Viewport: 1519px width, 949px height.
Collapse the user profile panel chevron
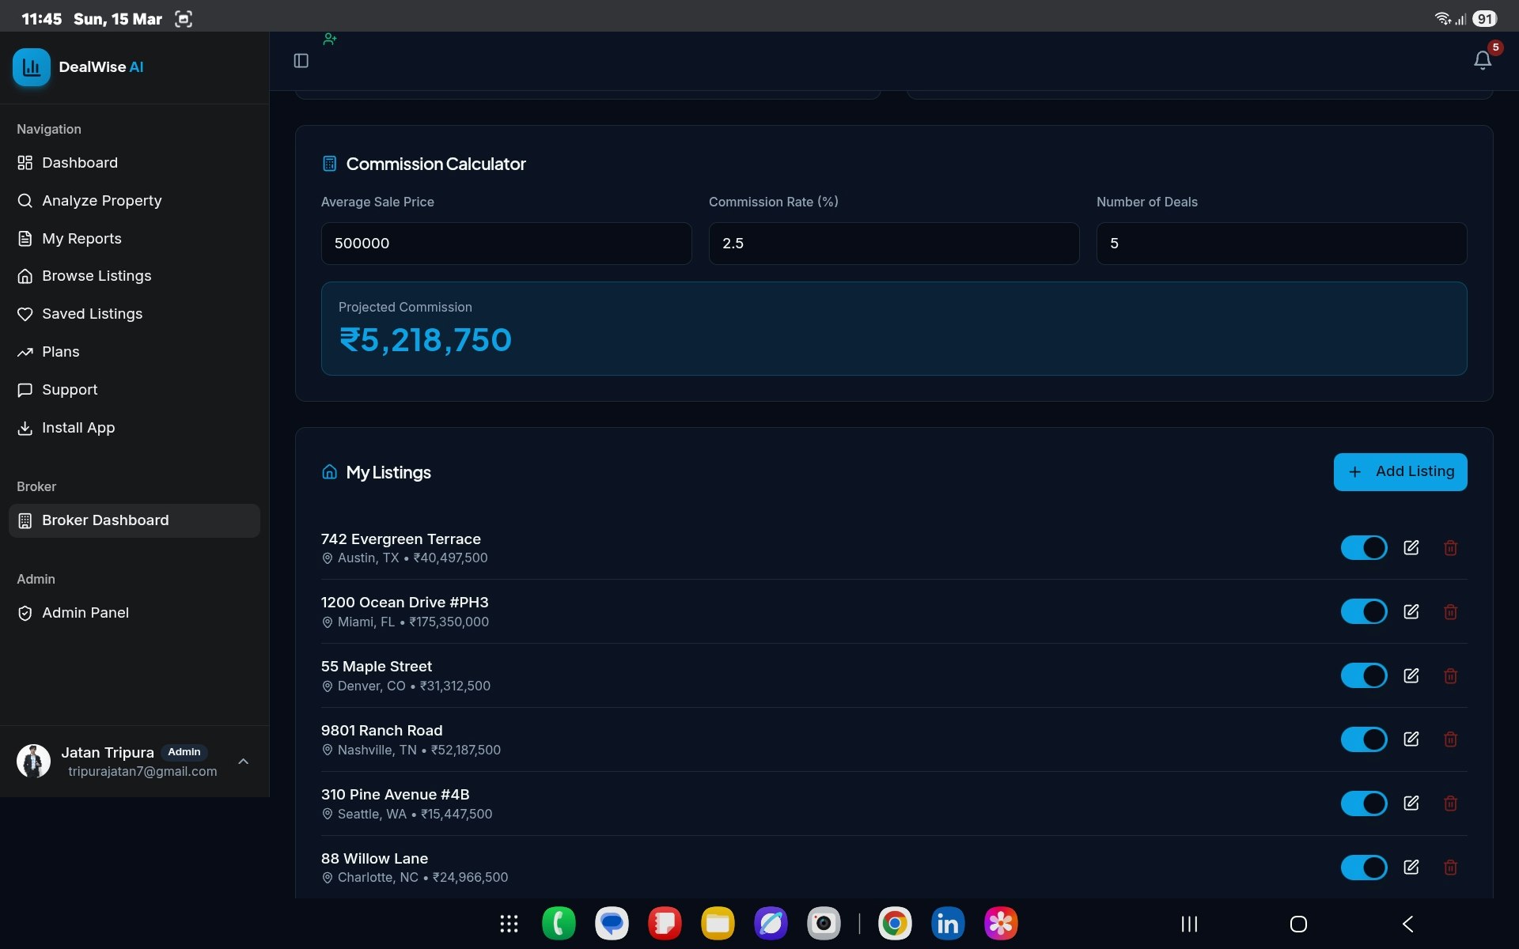pos(243,762)
